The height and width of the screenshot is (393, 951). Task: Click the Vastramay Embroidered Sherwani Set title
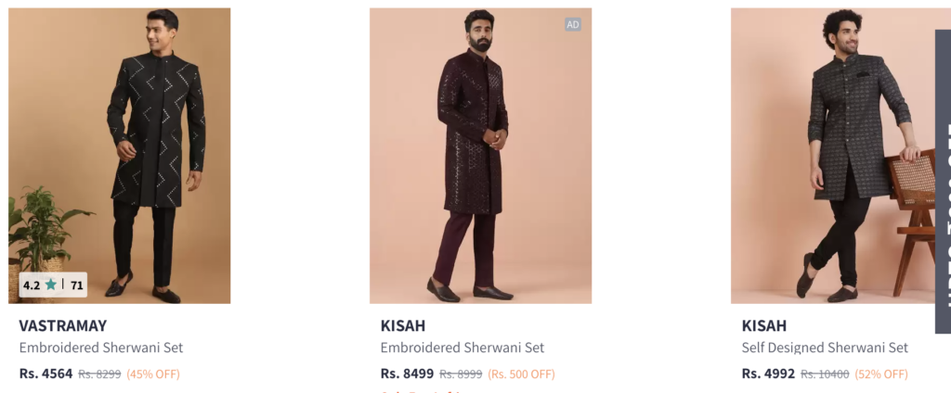click(100, 348)
